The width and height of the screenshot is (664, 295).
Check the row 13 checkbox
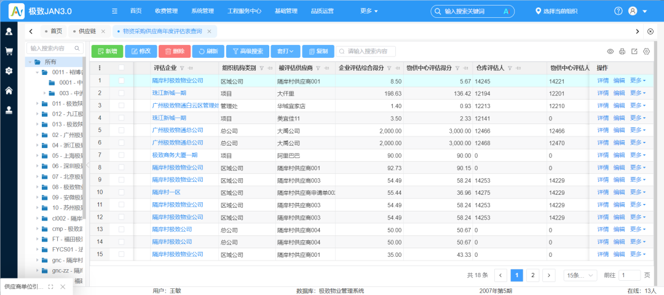[x=122, y=230]
